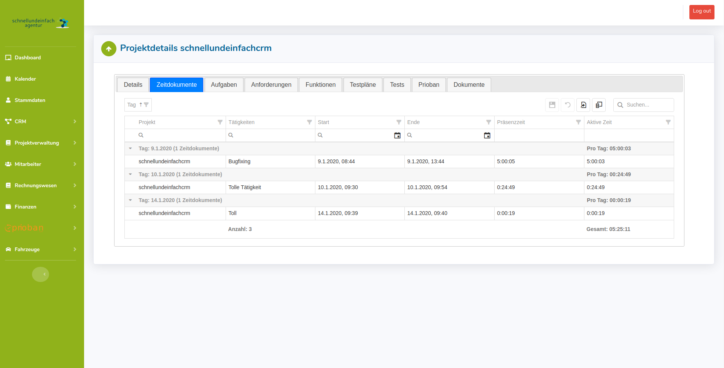
Task: Click the 5:00:03 Aktive Zeit cell
Action: pos(629,161)
